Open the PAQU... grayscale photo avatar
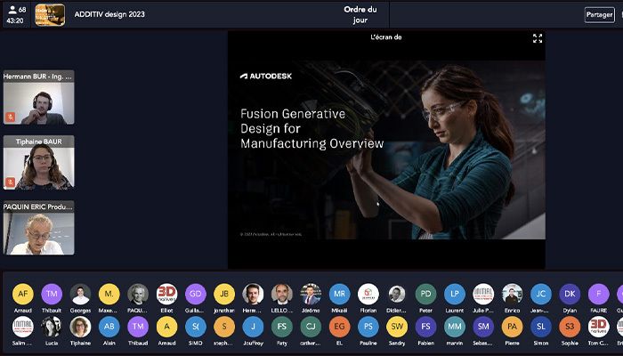This screenshot has height=356, width=623. 138,294
